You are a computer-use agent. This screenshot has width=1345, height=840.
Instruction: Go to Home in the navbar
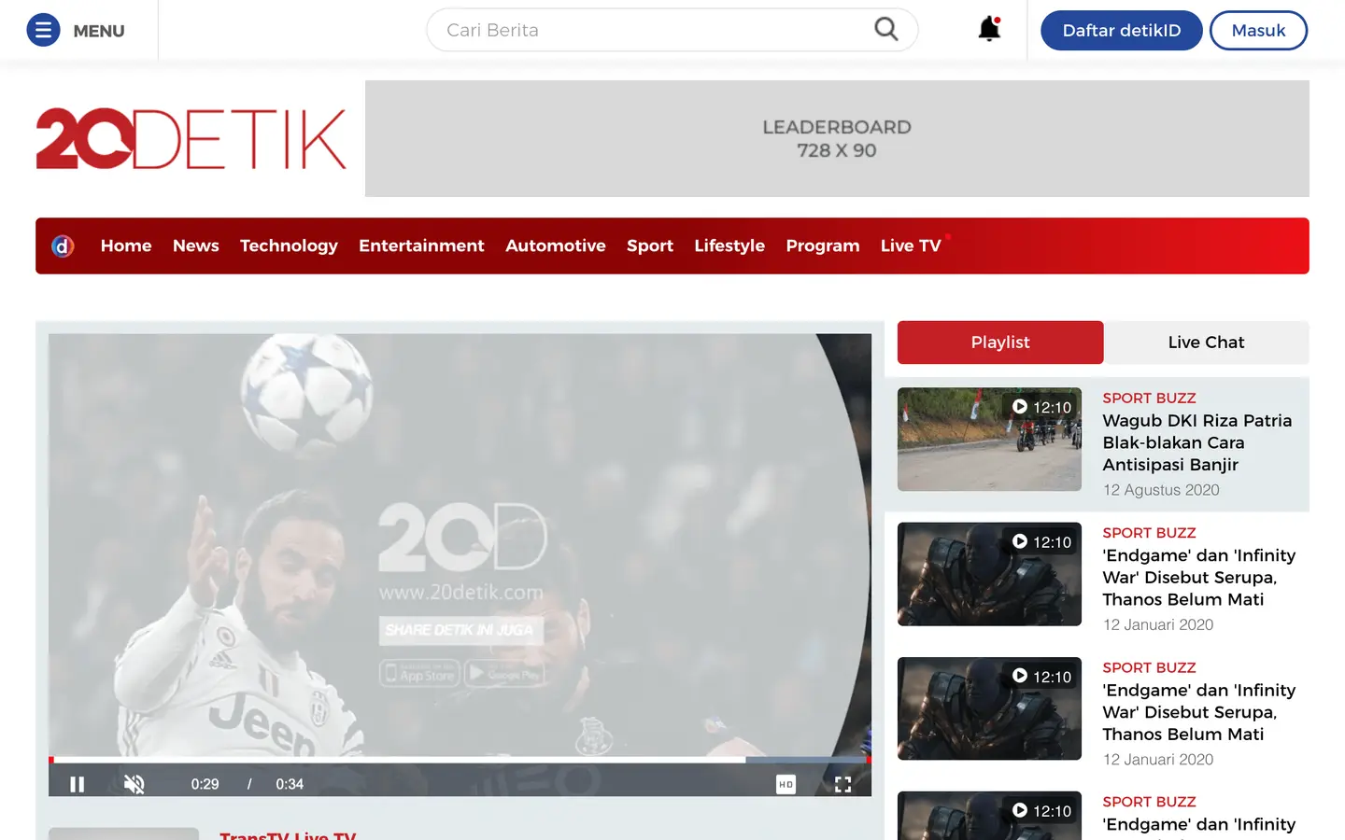(x=126, y=245)
